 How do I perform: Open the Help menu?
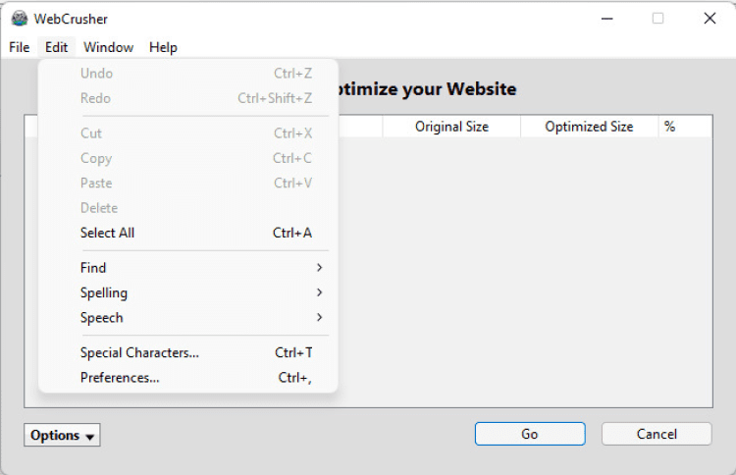(163, 47)
